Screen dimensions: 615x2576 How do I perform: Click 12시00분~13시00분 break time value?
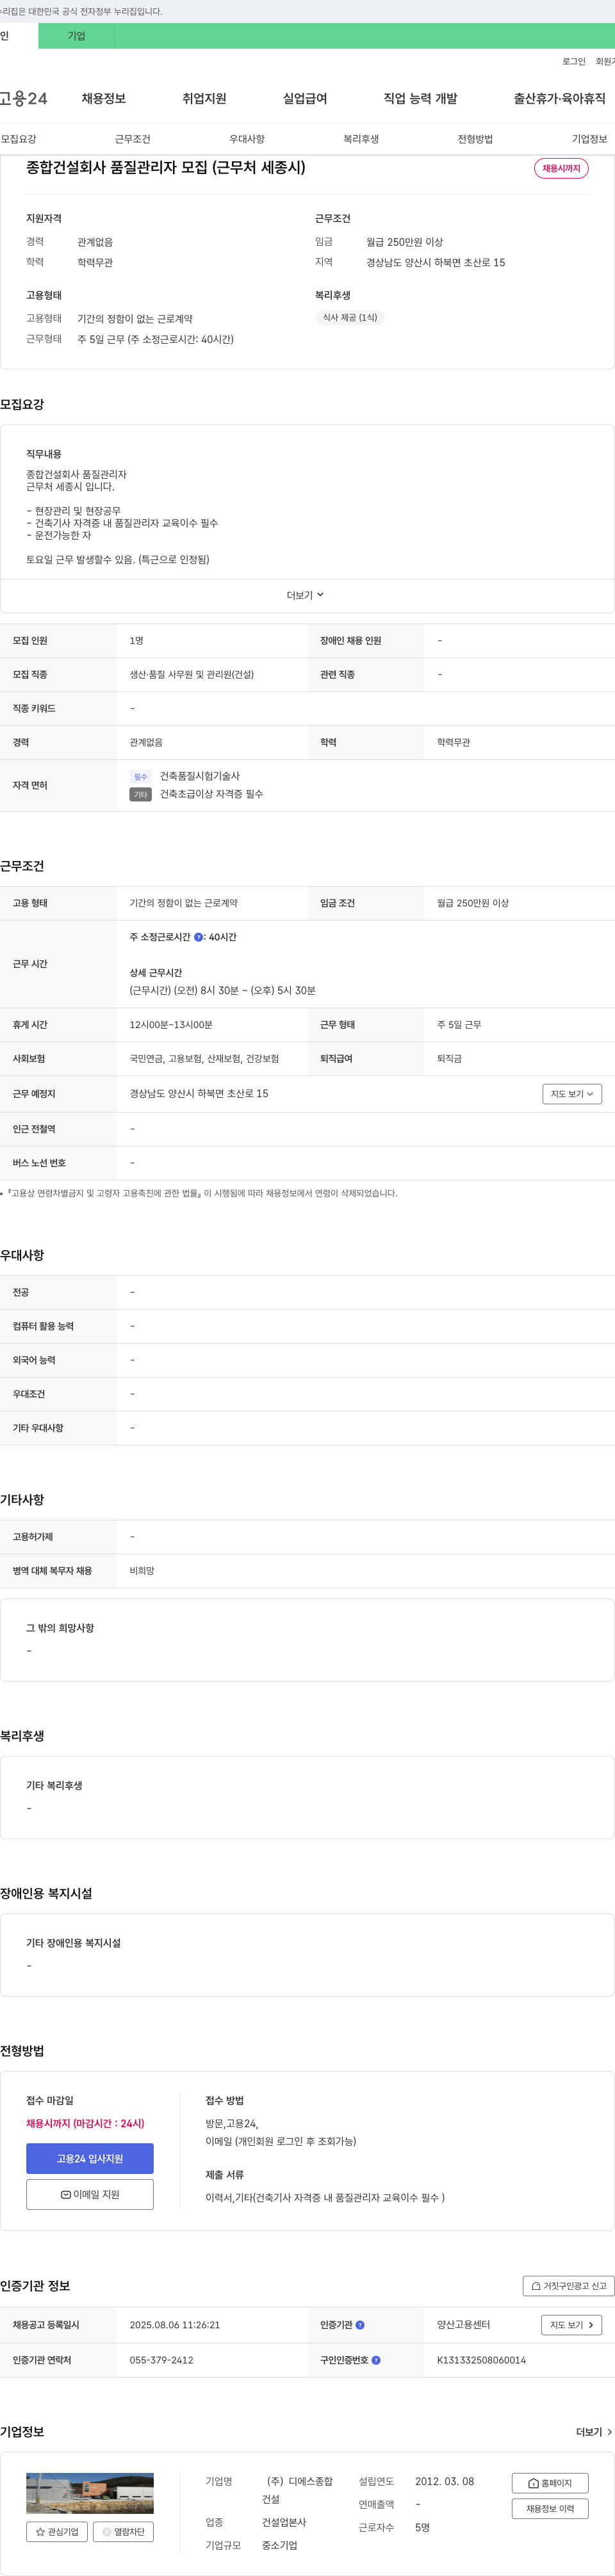(x=171, y=1025)
